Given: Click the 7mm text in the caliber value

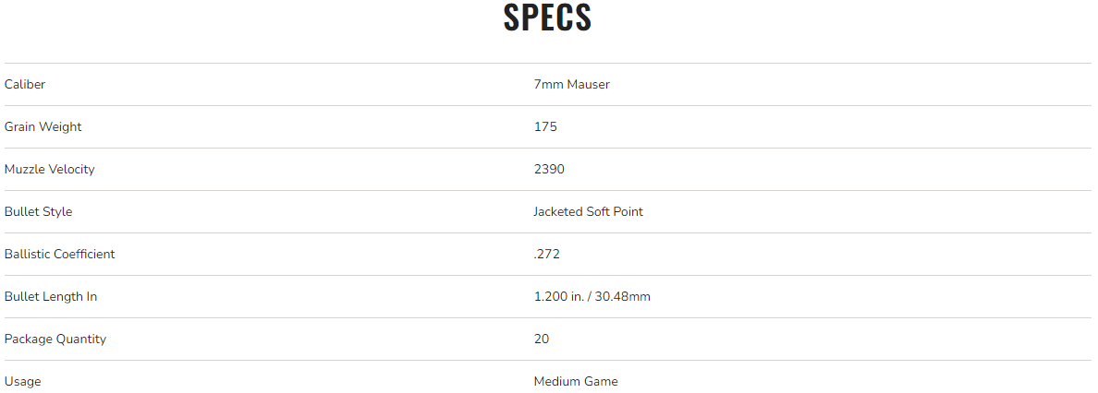Looking at the screenshot, I should click(x=549, y=84).
